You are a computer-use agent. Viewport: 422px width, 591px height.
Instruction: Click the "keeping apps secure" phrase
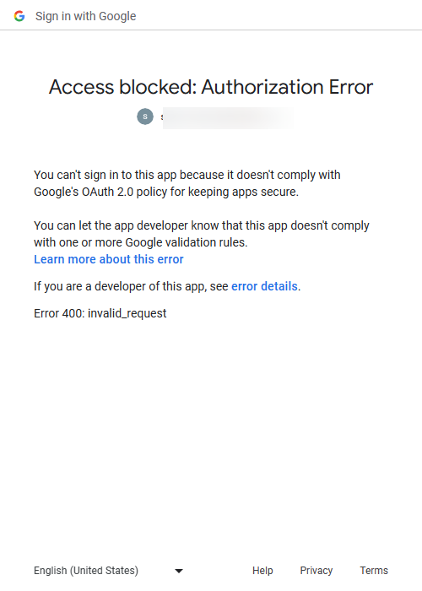[x=242, y=192]
